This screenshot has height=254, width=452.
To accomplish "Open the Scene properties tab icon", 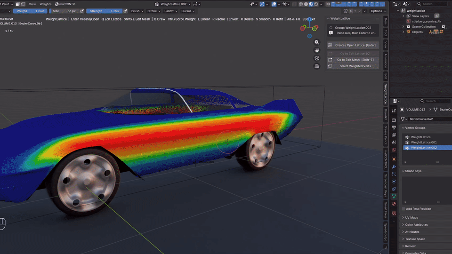I will click(394, 142).
